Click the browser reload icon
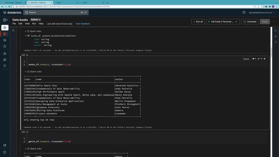This screenshot has height=157, width=279. [10, 7]
